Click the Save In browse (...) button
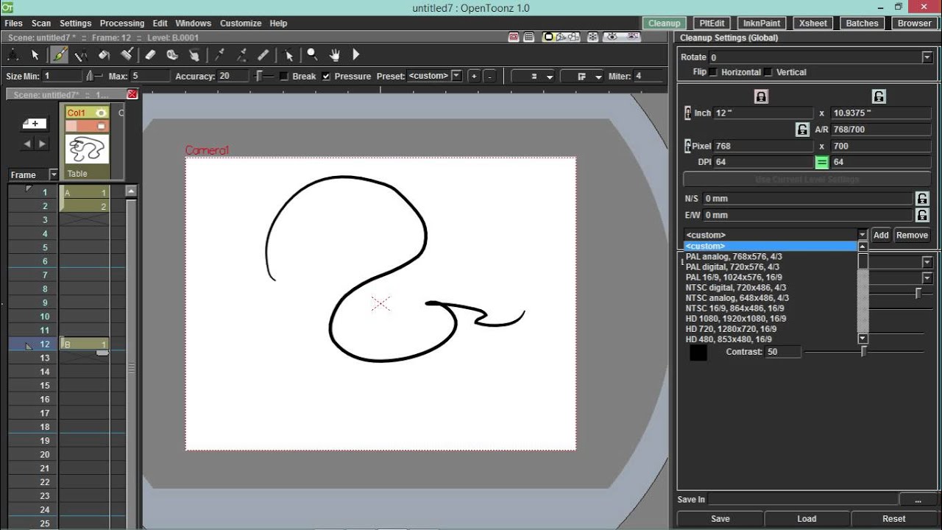Viewport: 942px width, 530px height. tap(918, 500)
